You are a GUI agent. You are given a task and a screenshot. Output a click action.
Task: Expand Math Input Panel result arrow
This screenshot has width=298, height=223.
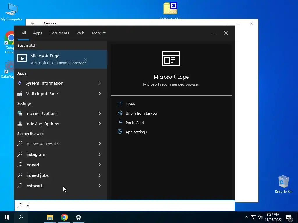pos(100,93)
